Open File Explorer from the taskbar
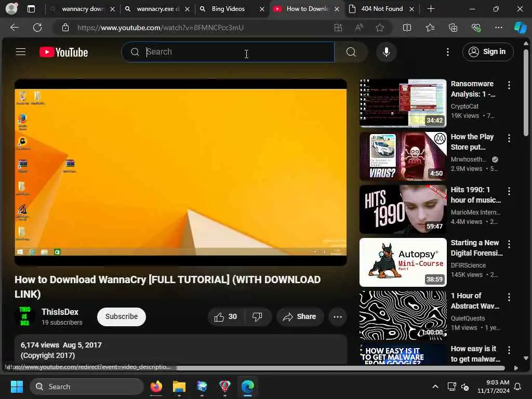Viewport: 532px width, 399px height. (179, 387)
